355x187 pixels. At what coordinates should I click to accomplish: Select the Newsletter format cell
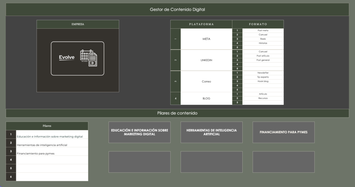pyautogui.click(x=263, y=73)
